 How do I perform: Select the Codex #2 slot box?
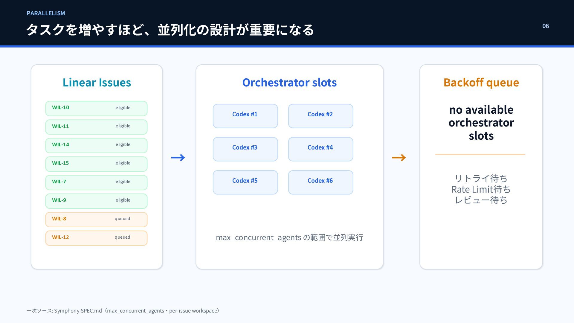click(320, 116)
